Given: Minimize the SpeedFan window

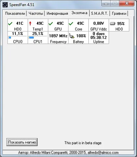Looking at the screenshot, I should [x=106, y=4].
